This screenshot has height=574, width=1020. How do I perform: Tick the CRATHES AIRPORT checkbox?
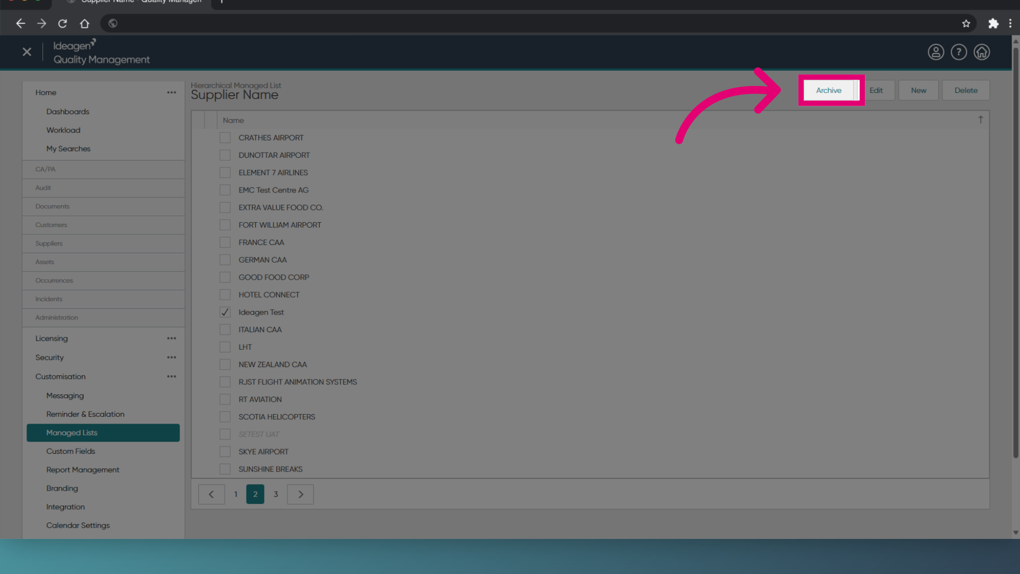pyautogui.click(x=225, y=138)
